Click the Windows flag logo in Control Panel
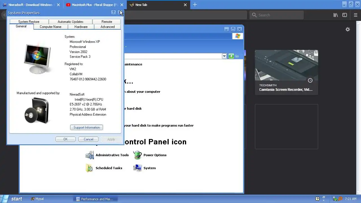The width and height of the screenshot is (361, 203). tap(237, 36)
